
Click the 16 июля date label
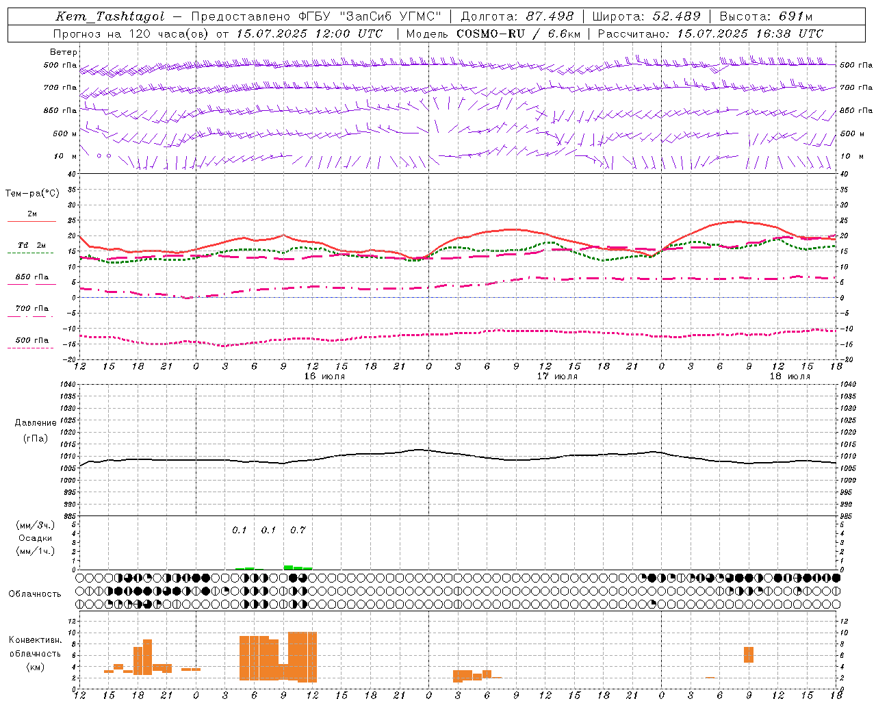[x=324, y=376]
